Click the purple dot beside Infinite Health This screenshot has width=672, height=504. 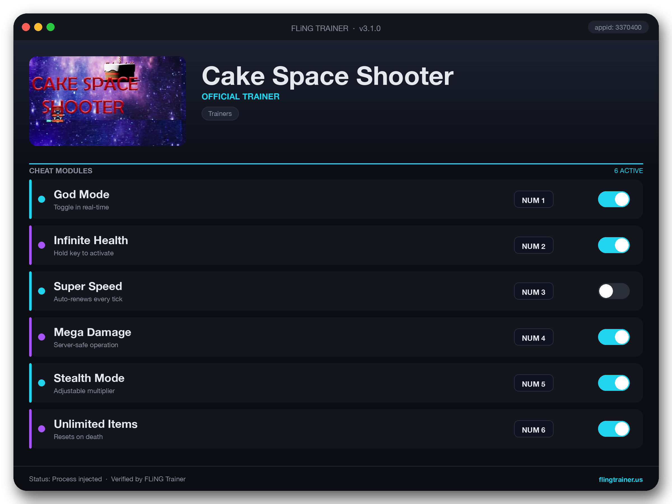tap(42, 245)
